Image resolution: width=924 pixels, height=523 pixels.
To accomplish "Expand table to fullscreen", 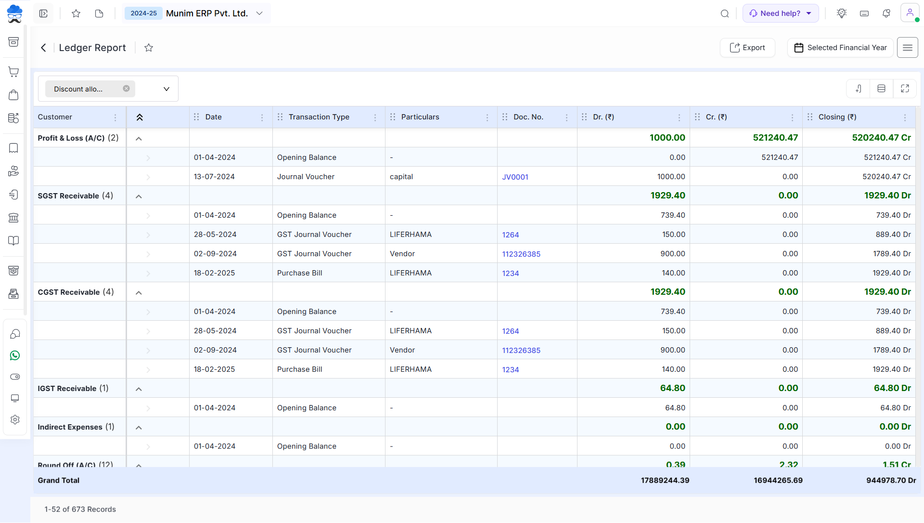I will tap(905, 89).
